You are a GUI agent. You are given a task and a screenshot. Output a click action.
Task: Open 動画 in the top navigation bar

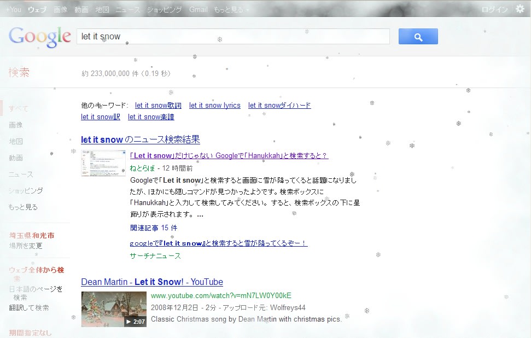point(81,9)
